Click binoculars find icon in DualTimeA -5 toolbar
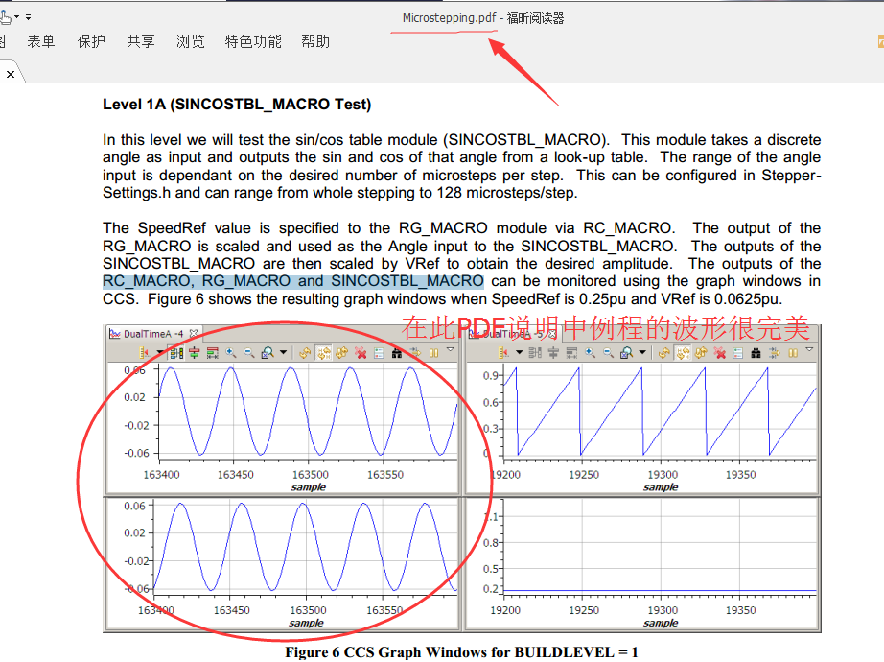The height and width of the screenshot is (662, 884). (756, 353)
